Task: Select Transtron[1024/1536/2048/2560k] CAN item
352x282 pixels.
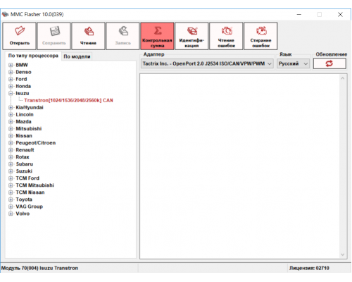Action: [68, 100]
